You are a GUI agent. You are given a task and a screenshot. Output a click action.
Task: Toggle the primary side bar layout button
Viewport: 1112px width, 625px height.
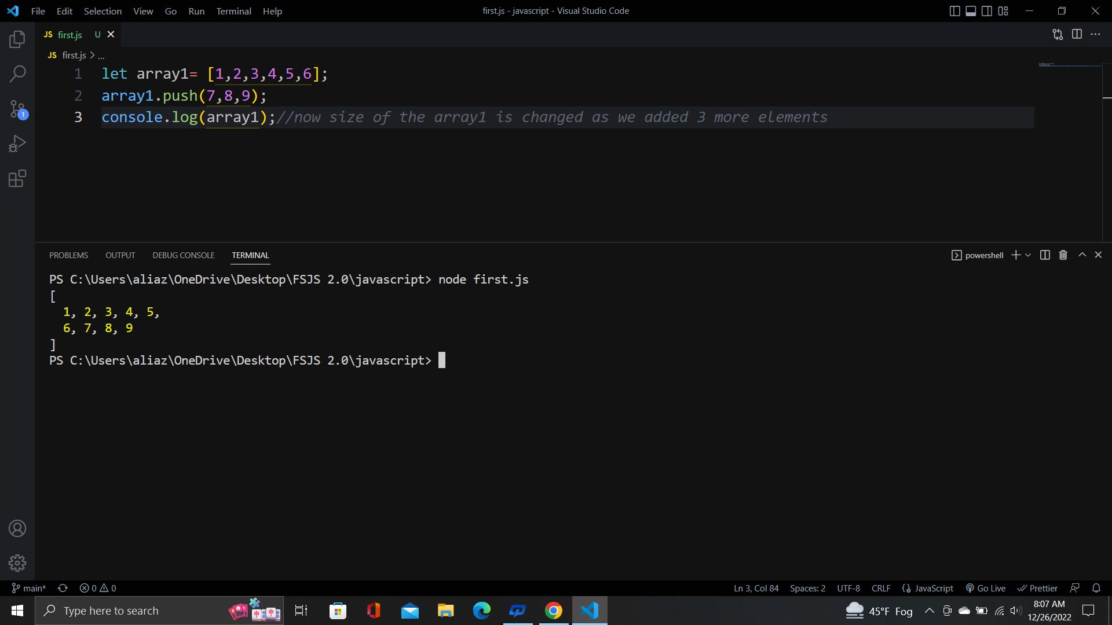click(x=955, y=11)
